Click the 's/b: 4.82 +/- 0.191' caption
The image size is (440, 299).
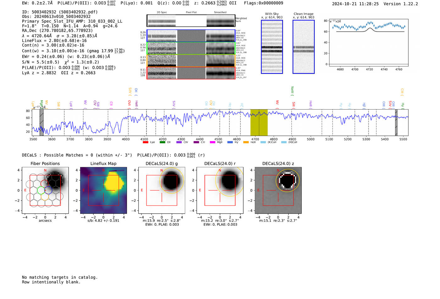(103, 221)
